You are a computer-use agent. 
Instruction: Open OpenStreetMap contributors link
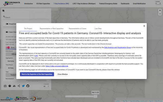pyautogui.click(x=138, y=101)
